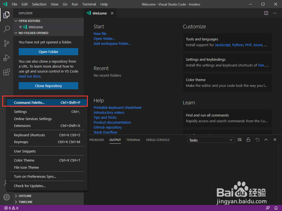Open the View menu
Screen dimensions: 282x211
pos(55,4)
